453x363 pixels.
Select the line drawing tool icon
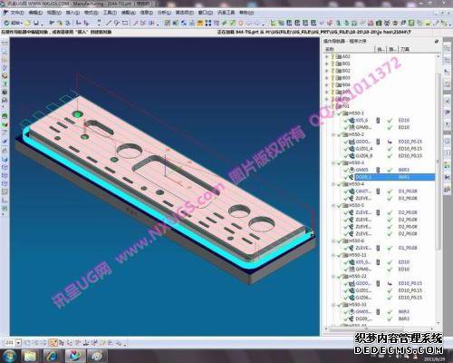pyautogui.click(x=109, y=23)
